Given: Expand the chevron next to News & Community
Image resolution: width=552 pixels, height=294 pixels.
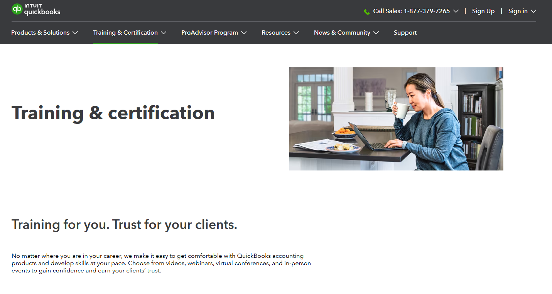Looking at the screenshot, I should pyautogui.click(x=376, y=33).
